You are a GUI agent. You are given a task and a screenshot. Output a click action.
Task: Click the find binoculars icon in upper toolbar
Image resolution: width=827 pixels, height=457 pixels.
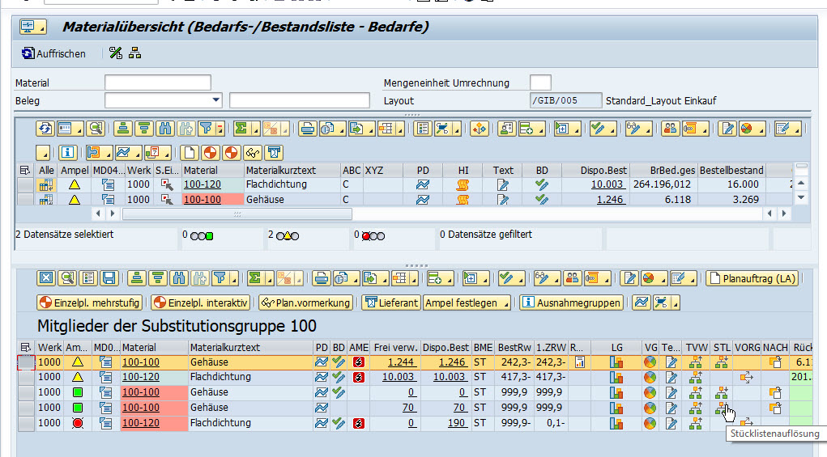165,128
